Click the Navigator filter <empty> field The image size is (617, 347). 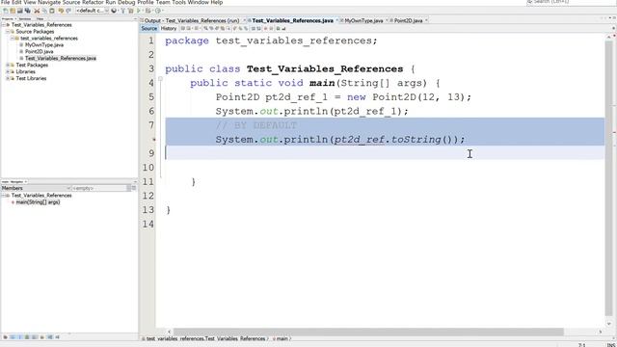pos(99,188)
